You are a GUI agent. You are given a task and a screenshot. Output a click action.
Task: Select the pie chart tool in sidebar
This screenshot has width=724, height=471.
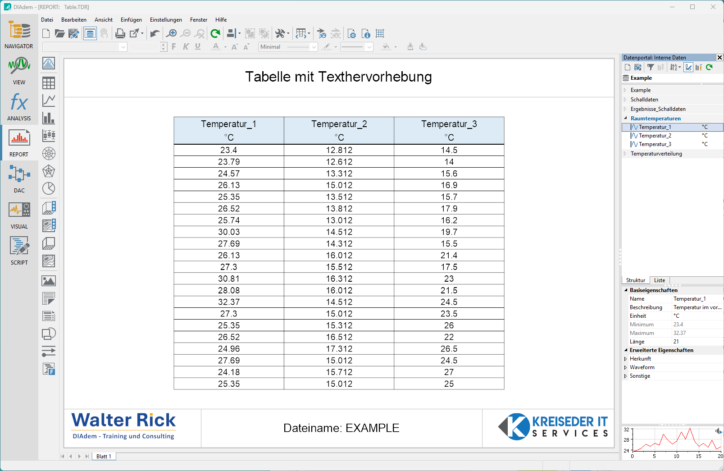click(49, 188)
